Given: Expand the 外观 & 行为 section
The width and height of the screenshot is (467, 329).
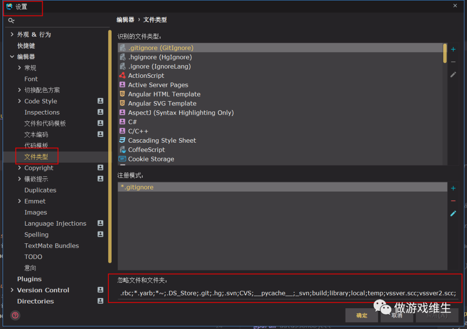Looking at the screenshot, I should [x=12, y=35].
